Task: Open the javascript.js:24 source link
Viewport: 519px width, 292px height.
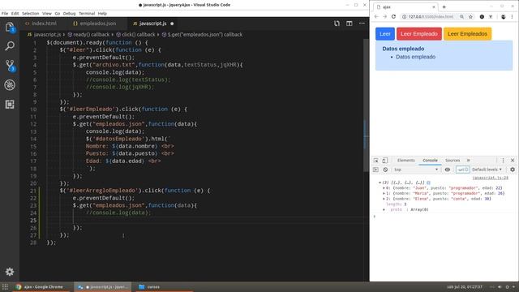Action: point(490,178)
